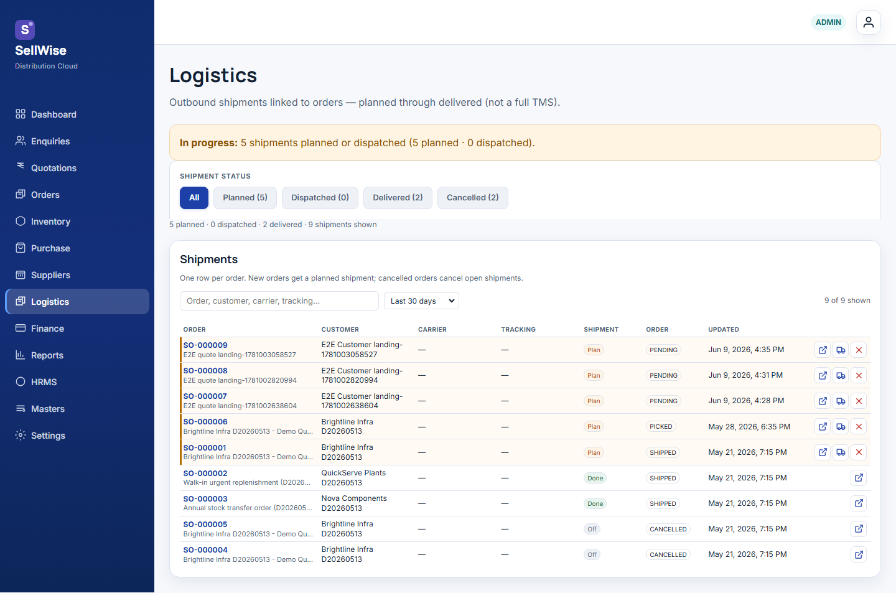Viewport: 896px width, 593px height.
Task: Cancel shipment SO-000007 with red X icon
Action: 859,401
